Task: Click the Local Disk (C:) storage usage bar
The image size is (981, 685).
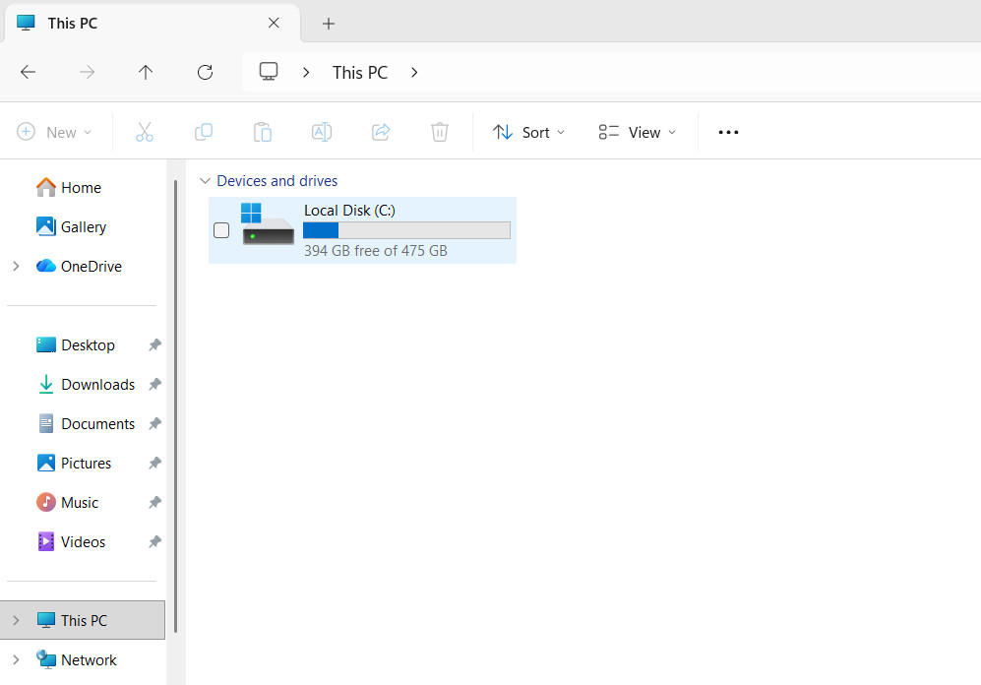Action: [406, 230]
